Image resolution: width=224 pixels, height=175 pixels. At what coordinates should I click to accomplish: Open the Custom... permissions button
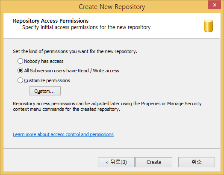45,91
